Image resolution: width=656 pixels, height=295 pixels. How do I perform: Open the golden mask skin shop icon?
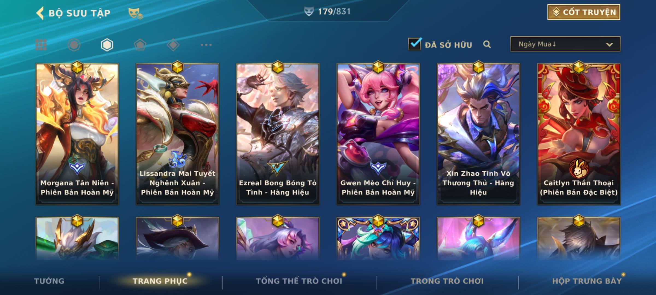tap(136, 13)
